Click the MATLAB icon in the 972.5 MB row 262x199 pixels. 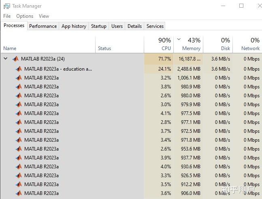tap(19, 131)
